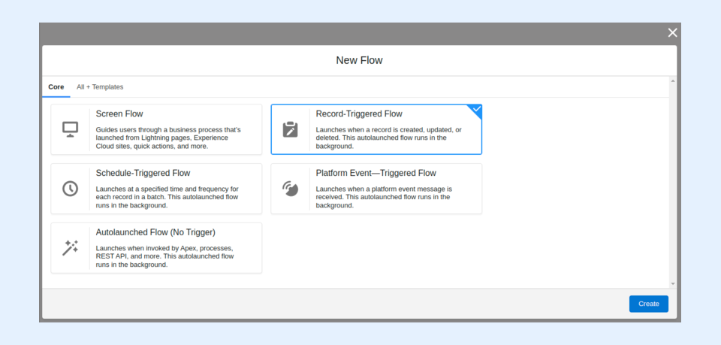Toggle the selected checkmark on Record-Triggered Flow

tap(475, 110)
